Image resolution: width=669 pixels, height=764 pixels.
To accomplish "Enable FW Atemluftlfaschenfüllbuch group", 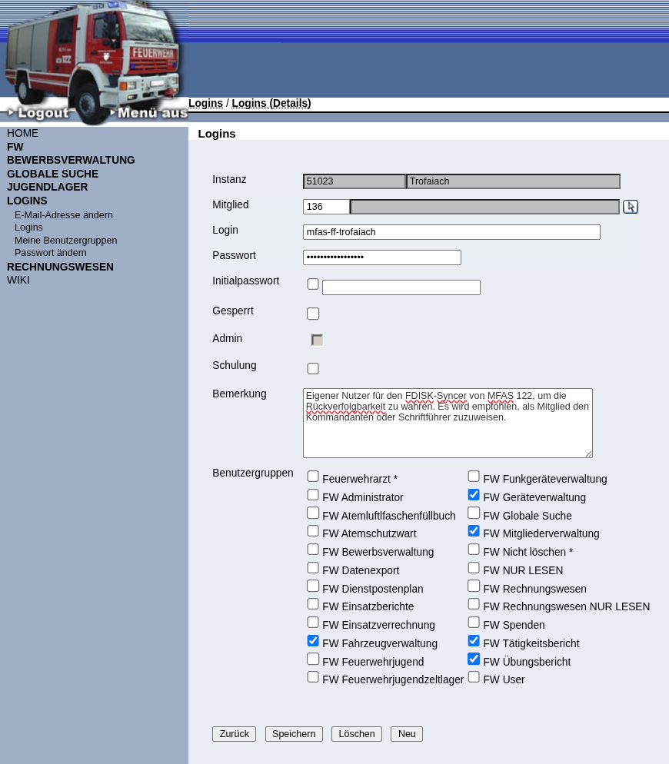I will click(x=313, y=513).
